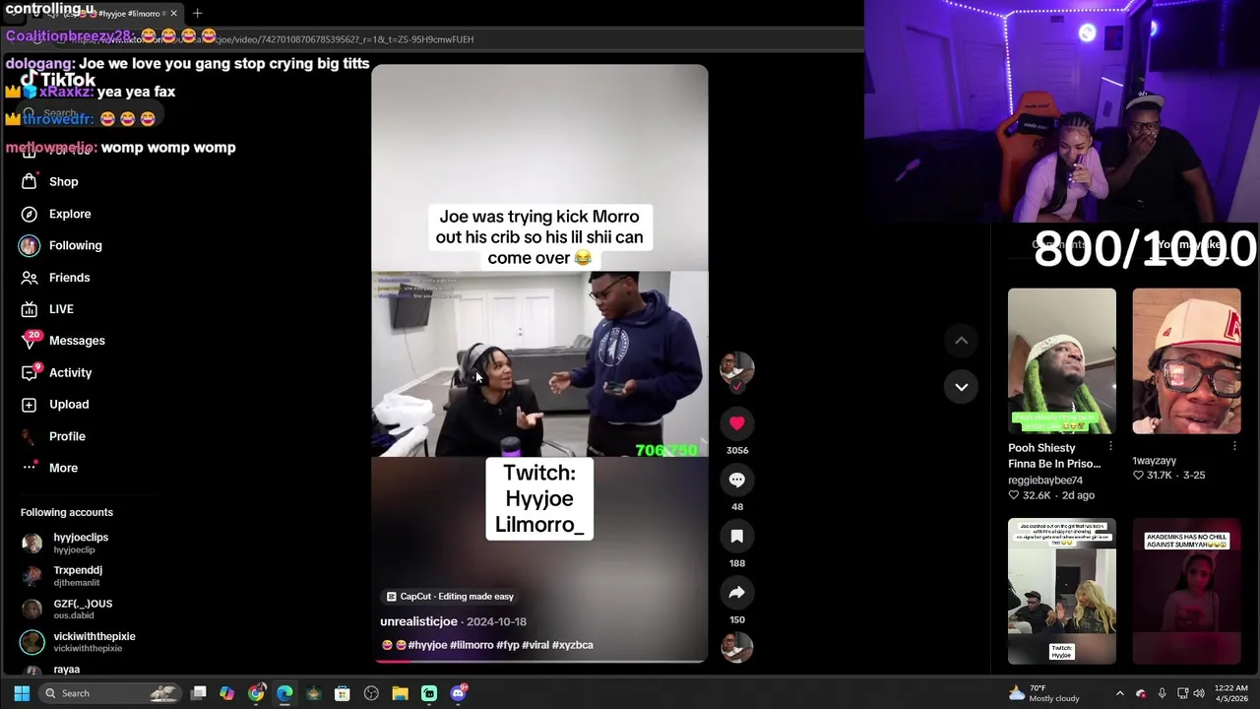Viewport: 1260px width, 709px height.
Task: Open Chrome from the taskbar
Action: [x=256, y=693]
